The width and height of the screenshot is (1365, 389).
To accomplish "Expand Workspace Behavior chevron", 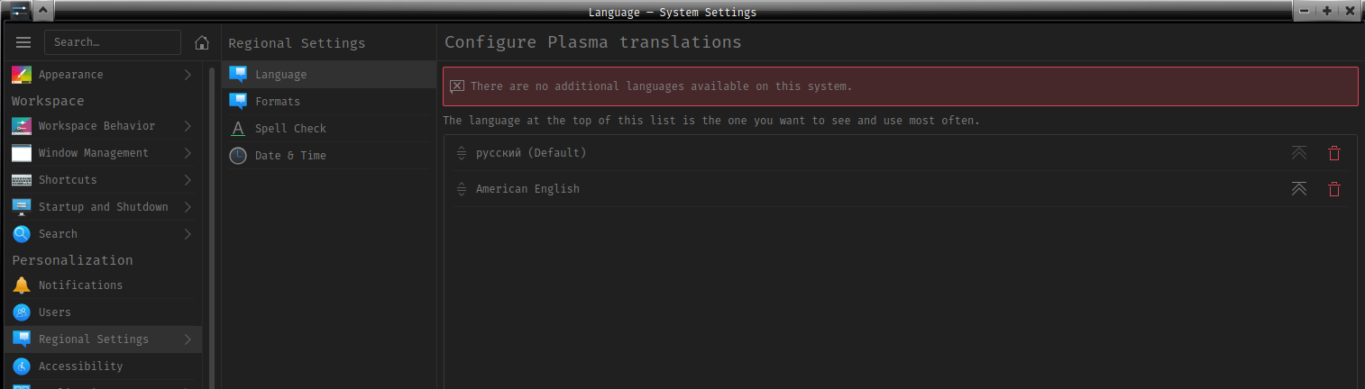I will pyautogui.click(x=188, y=126).
